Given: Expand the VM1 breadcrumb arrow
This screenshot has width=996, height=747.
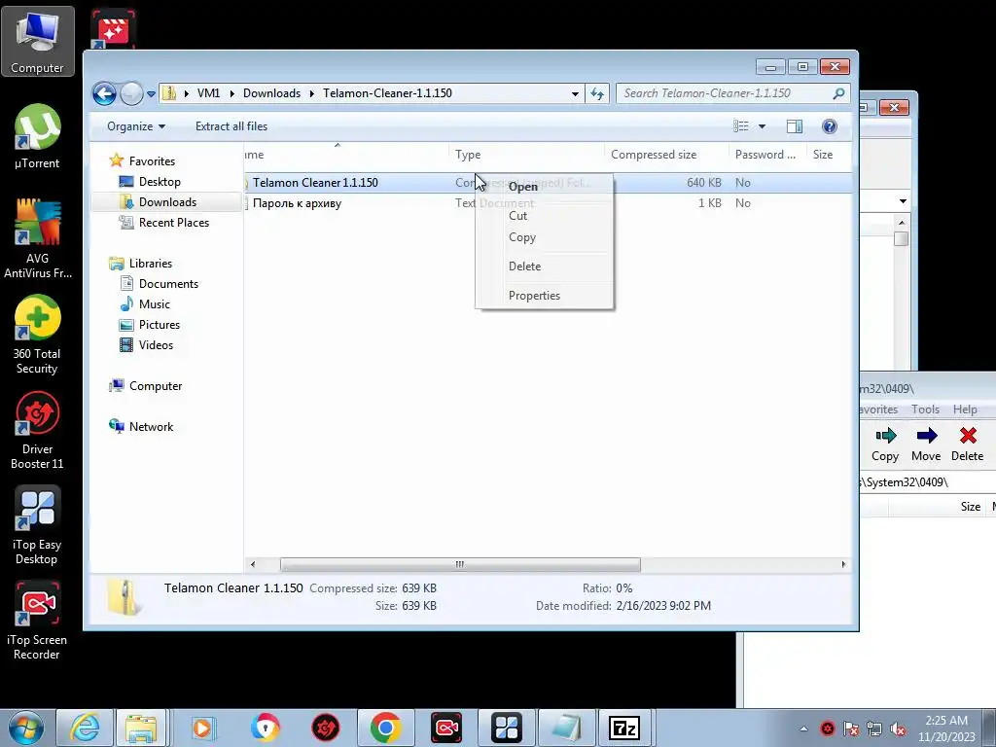Looking at the screenshot, I should [231, 93].
